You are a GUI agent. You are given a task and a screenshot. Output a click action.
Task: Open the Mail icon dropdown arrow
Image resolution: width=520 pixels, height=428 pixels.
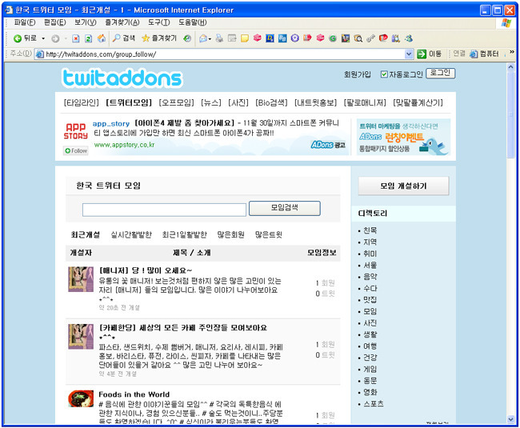[210, 38]
